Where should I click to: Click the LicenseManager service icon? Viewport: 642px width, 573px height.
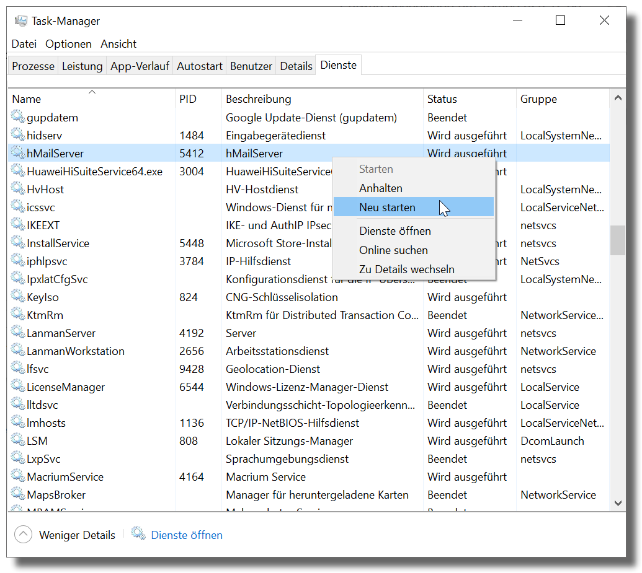coord(17,387)
